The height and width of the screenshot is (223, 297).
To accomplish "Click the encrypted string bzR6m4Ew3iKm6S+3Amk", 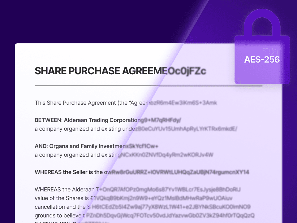I will pos(184,103).
